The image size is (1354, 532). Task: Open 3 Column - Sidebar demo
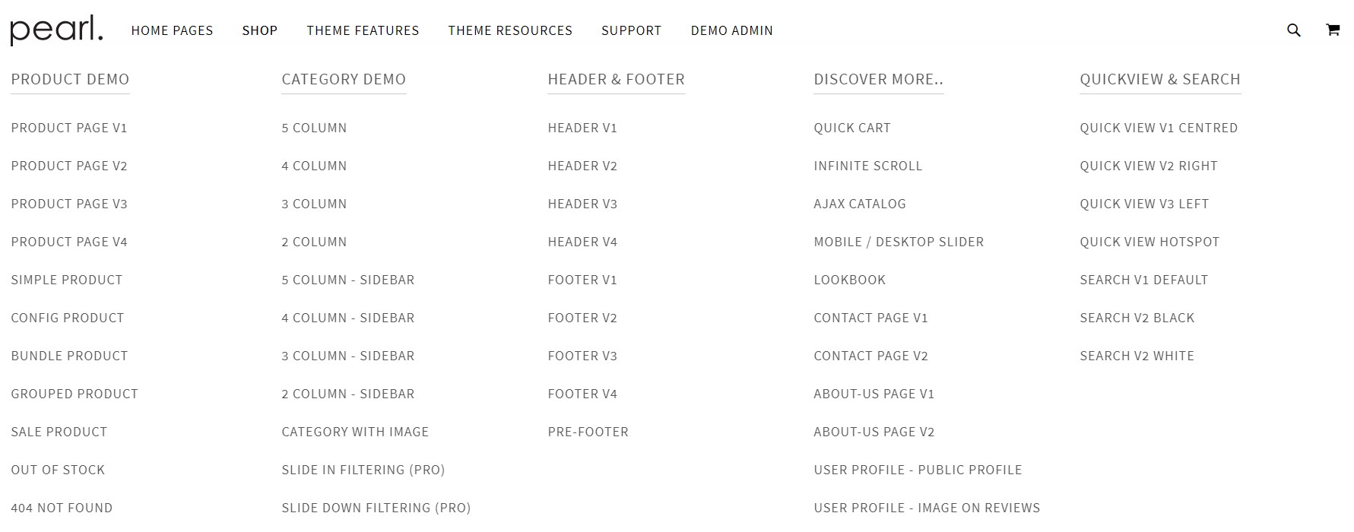347,356
